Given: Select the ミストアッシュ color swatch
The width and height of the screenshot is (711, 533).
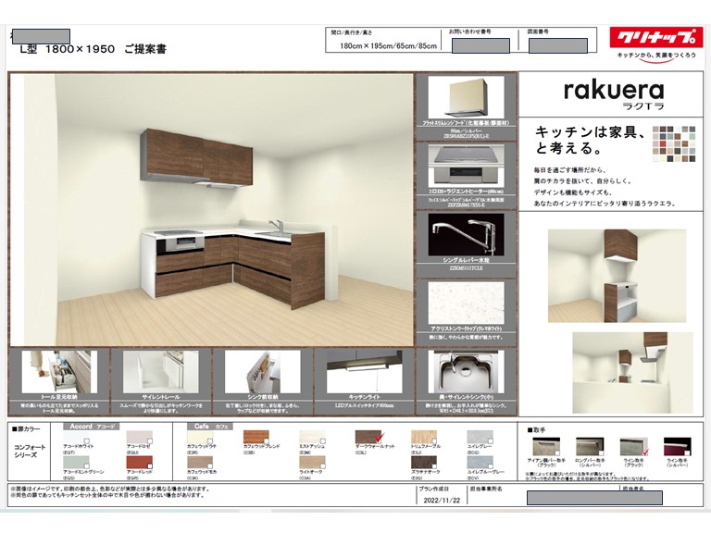Looking at the screenshot, I should pos(312,437).
